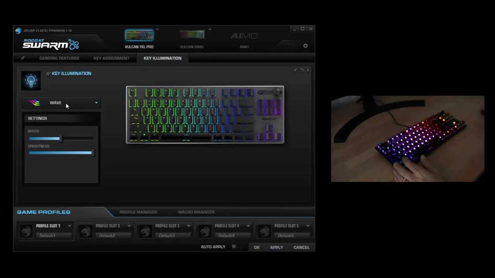Close the Roccat Swarm window
Screen dimensions: 495x278
point(311,29)
